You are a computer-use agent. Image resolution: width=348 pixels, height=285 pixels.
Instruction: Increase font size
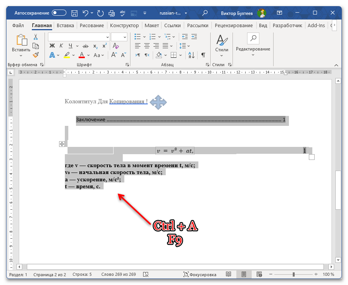(x=114, y=55)
